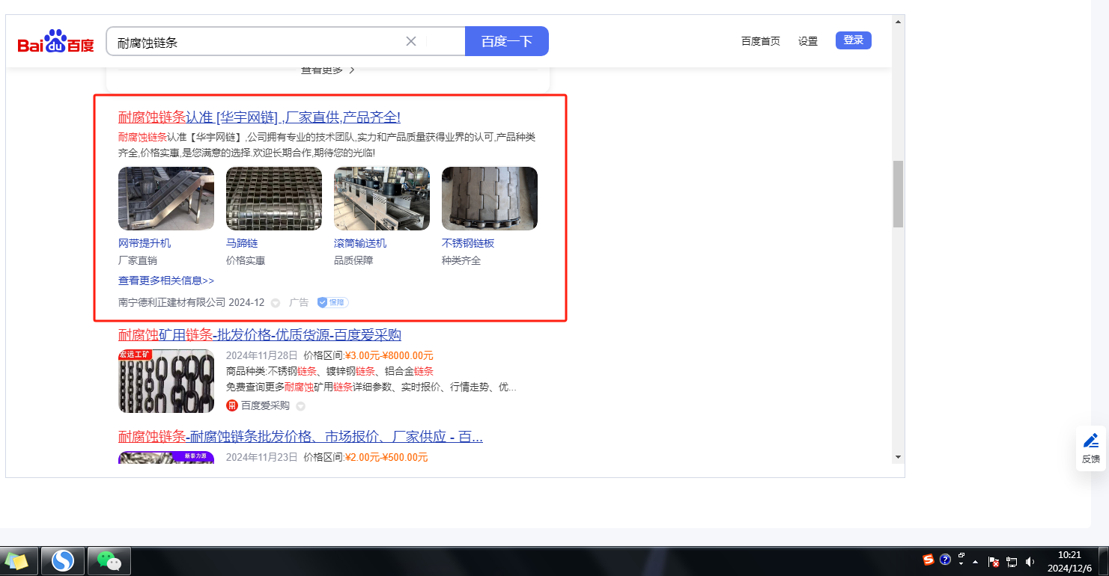1109x576 pixels.
Task: Show hidden system tray icons
Action: point(975,561)
